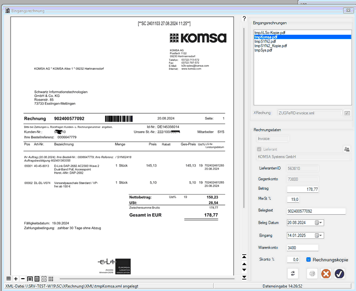Click the LieferantenID field 563810
The height and width of the screenshot is (291, 356).
(x=303, y=168)
